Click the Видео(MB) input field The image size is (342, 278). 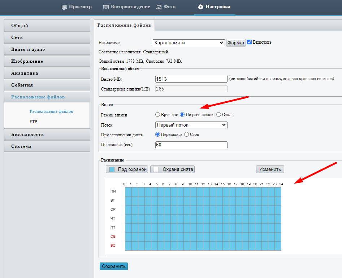click(x=191, y=79)
